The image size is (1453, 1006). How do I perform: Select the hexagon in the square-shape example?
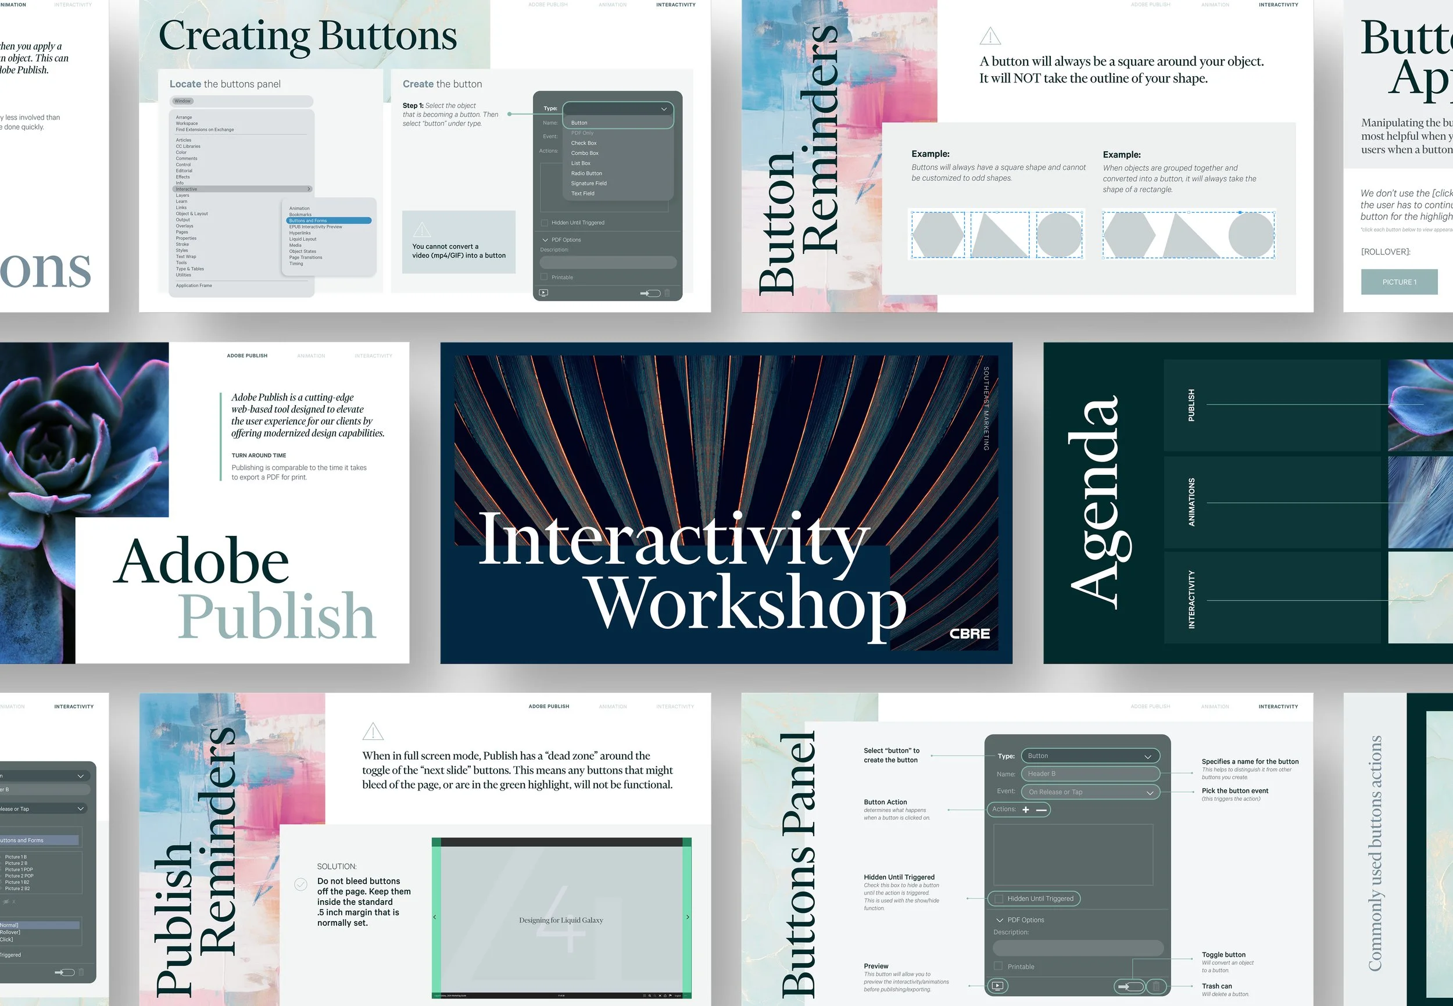[938, 235]
